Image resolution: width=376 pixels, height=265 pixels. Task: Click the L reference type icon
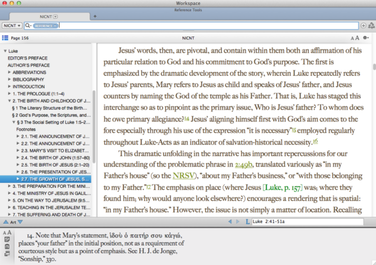click(248, 222)
